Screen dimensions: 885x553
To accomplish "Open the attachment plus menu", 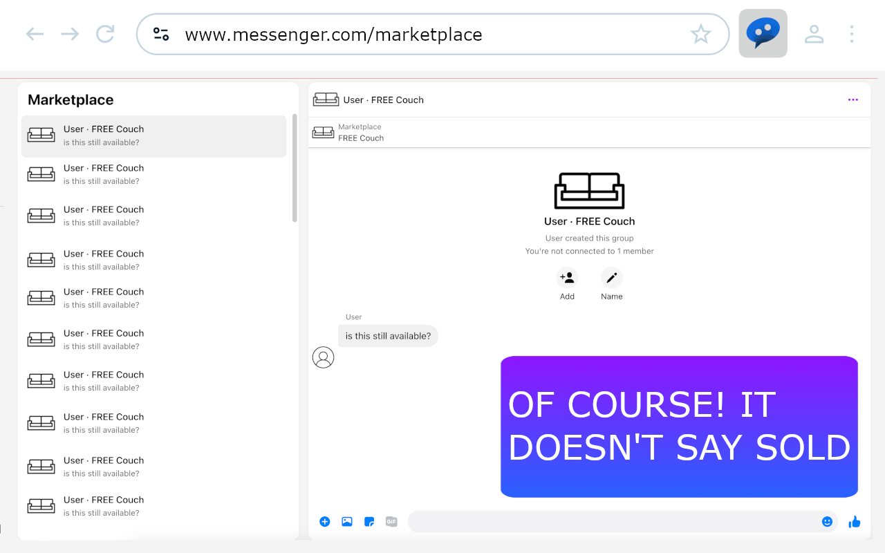I will pos(325,521).
